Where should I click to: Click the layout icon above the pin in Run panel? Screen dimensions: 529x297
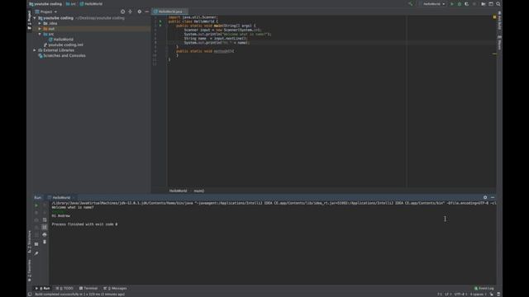pos(36,244)
